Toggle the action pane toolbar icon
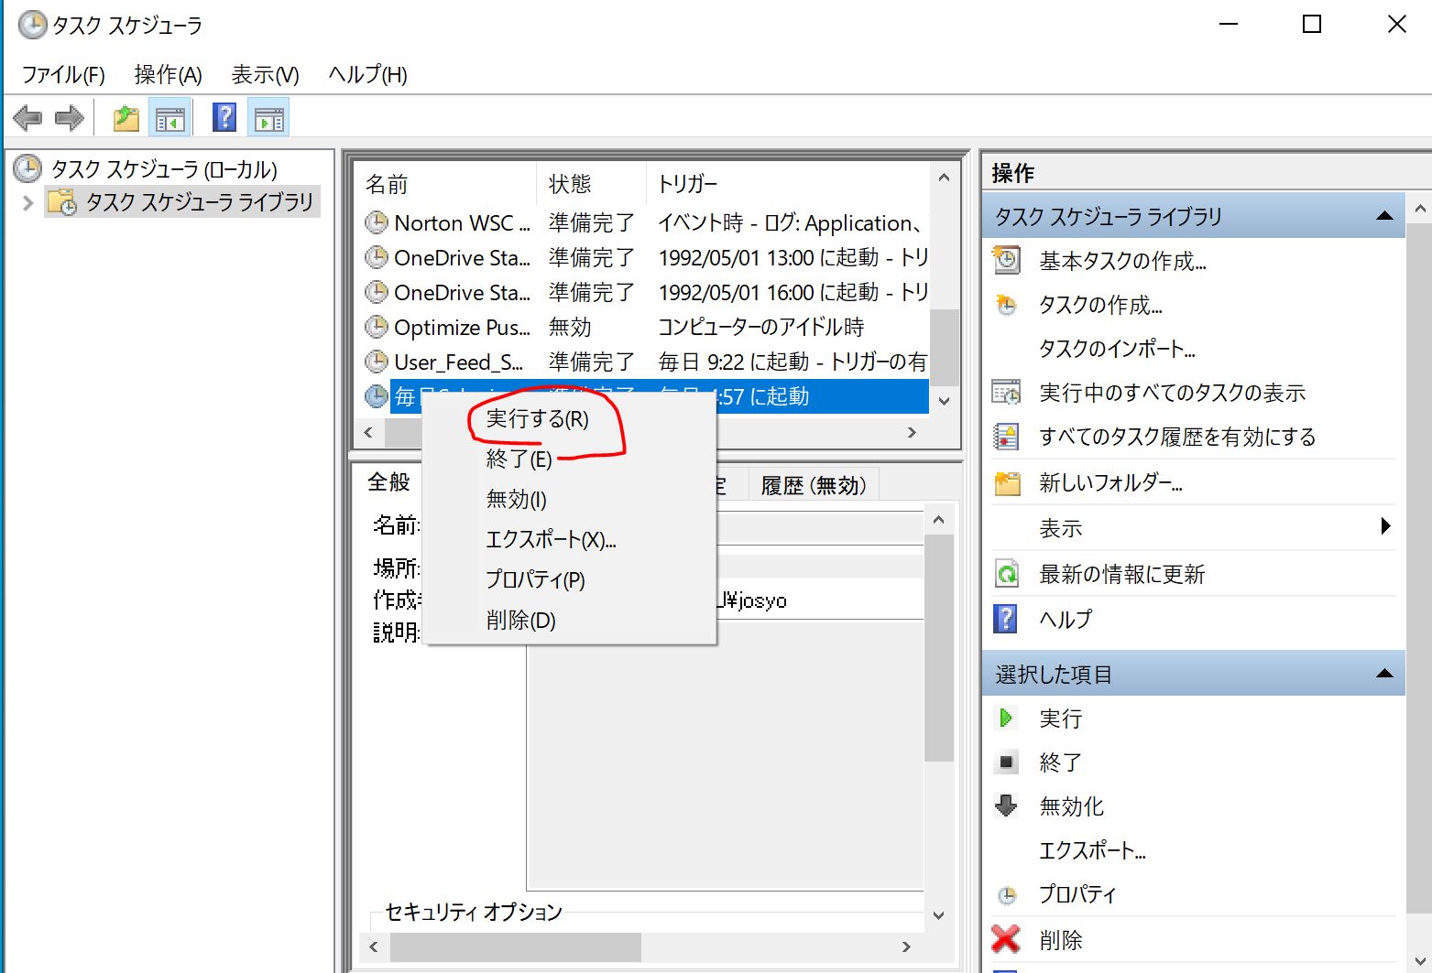This screenshot has height=973, width=1432. click(x=269, y=118)
